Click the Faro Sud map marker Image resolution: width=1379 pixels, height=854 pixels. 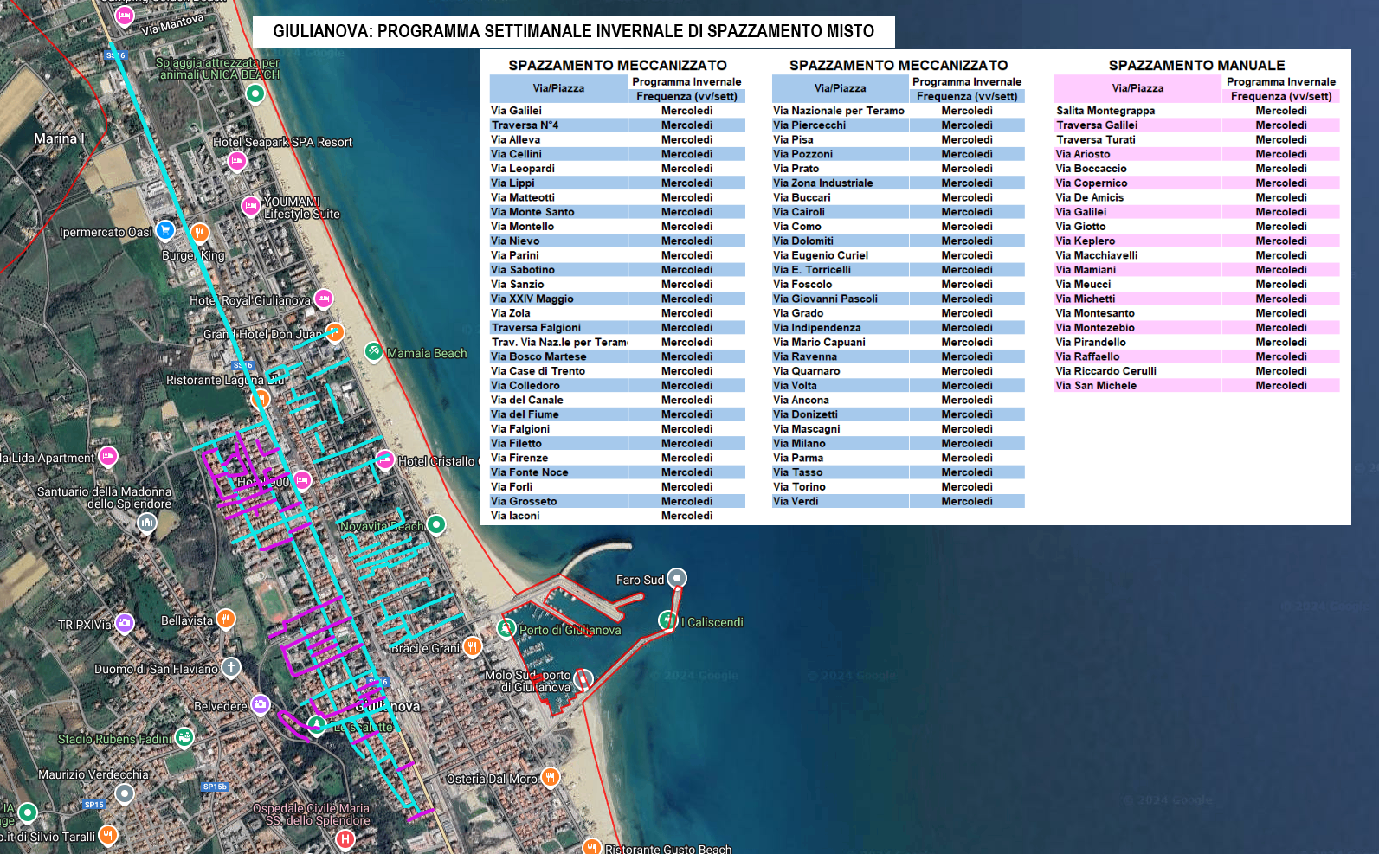677,577
